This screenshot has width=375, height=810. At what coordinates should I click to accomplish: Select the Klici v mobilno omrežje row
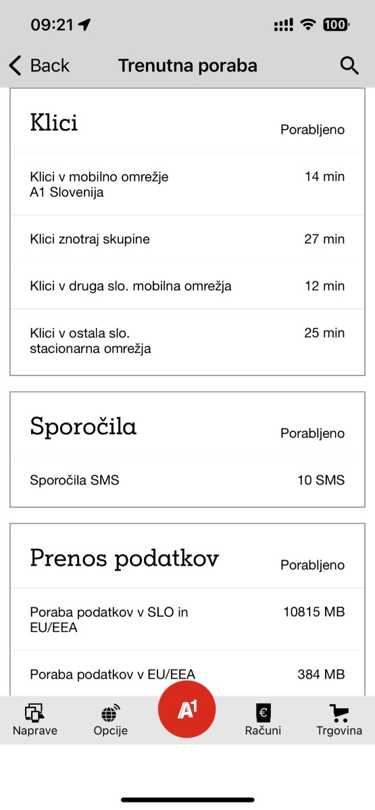click(187, 184)
